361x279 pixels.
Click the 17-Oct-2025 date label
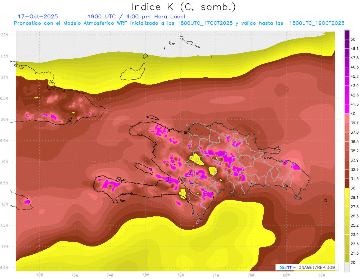pos(38,17)
